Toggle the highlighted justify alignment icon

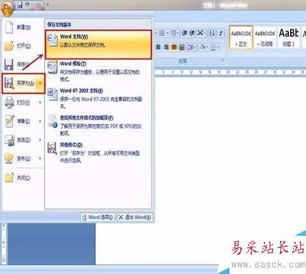(x=174, y=47)
